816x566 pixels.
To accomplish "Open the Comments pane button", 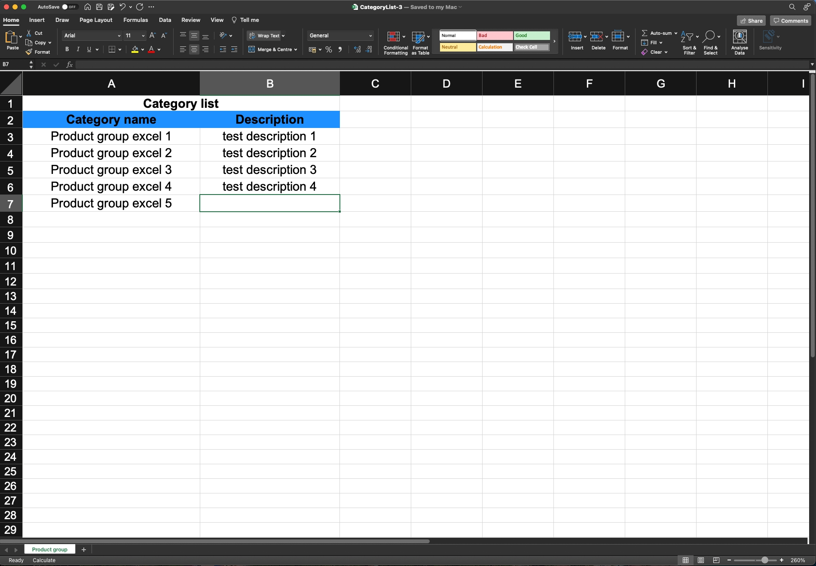I will pyautogui.click(x=791, y=21).
